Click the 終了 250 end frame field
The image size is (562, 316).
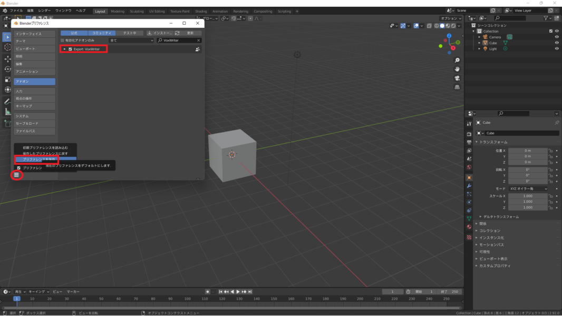coord(450,292)
